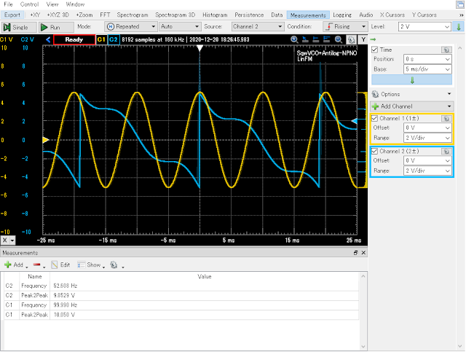Open the Histogram view
The width and height of the screenshot is (466, 352).
[x=215, y=15]
